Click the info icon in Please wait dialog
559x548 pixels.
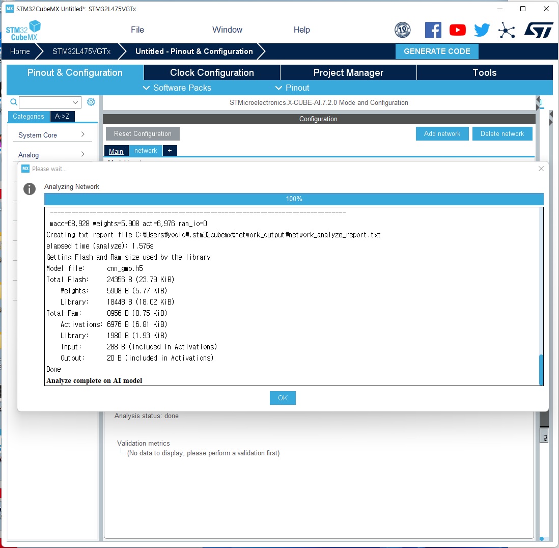click(x=30, y=189)
